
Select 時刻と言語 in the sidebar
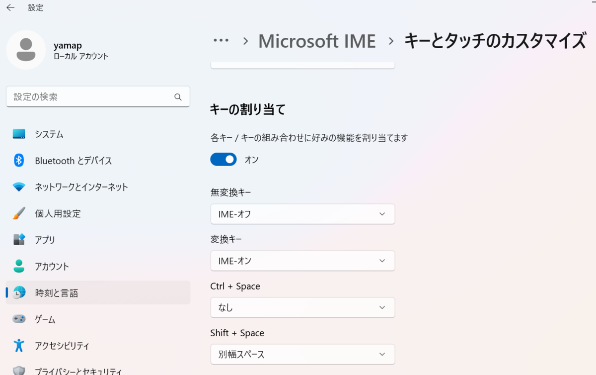point(57,293)
